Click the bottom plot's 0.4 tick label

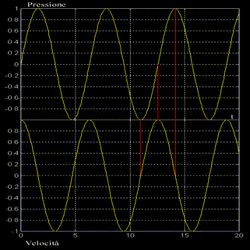[x=13, y=154]
